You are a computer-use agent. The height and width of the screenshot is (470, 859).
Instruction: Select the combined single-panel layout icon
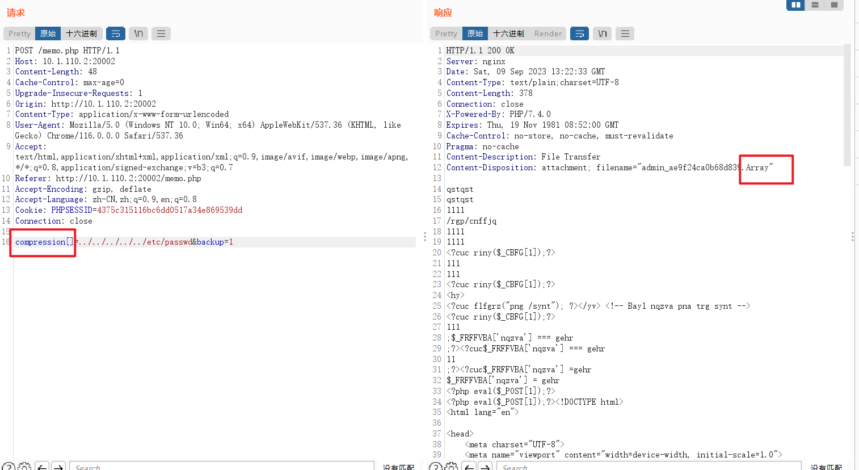[834, 5]
